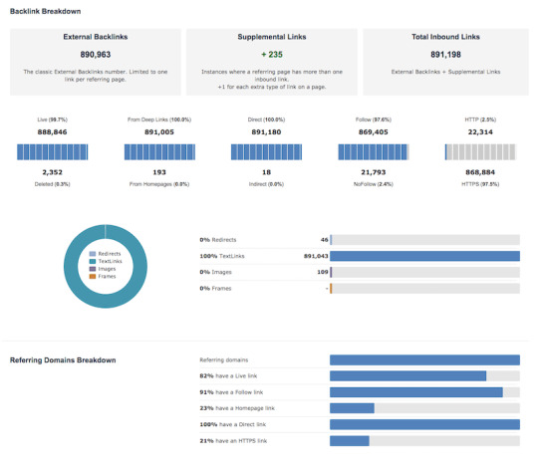Click the Supplemental Links card title
Viewport: 538px width, 470px height.
[x=272, y=37]
